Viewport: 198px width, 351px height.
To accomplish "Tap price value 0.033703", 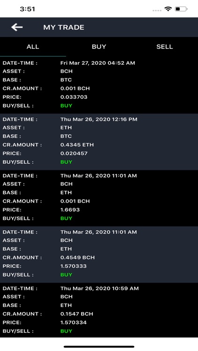I will tap(74, 97).
